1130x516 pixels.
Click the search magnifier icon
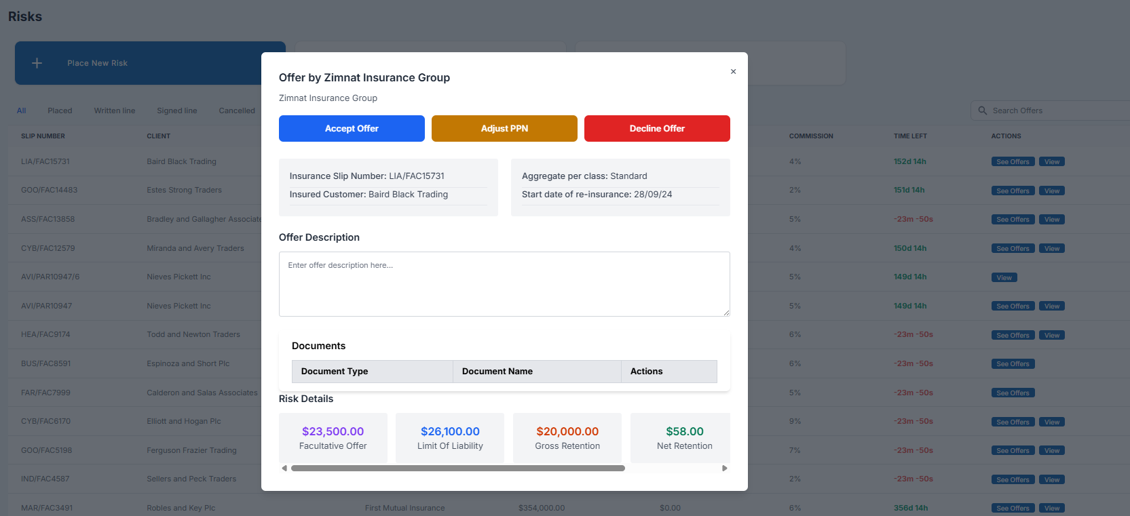[x=982, y=111]
